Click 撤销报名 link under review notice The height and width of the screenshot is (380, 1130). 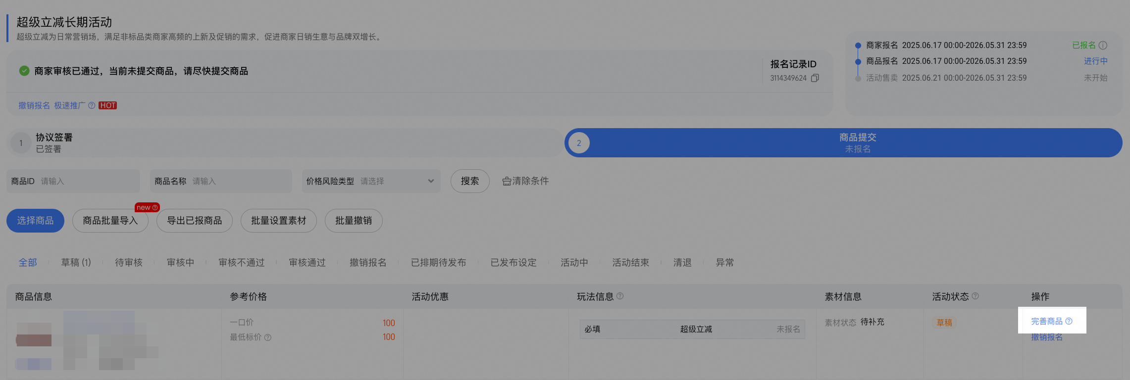(x=34, y=105)
